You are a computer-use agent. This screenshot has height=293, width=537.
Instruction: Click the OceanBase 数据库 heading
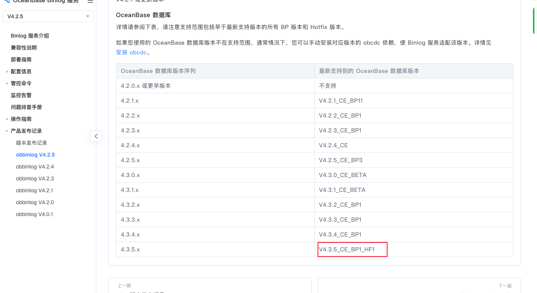[144, 15]
